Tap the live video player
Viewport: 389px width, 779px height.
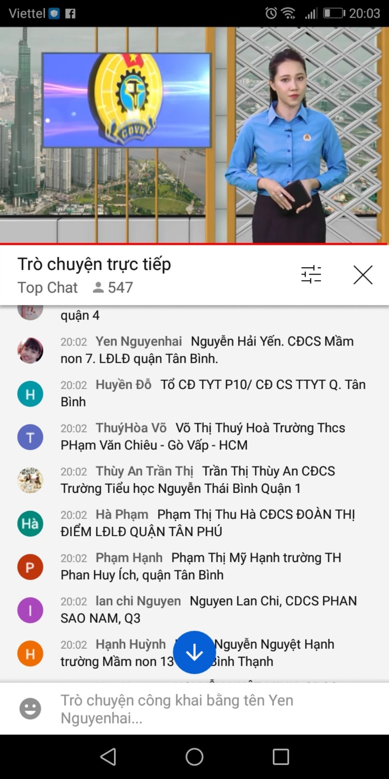[194, 135]
